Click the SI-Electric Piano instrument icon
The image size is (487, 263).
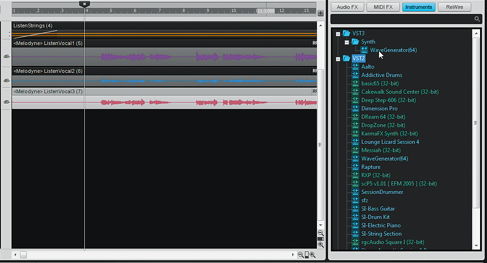[x=355, y=226]
